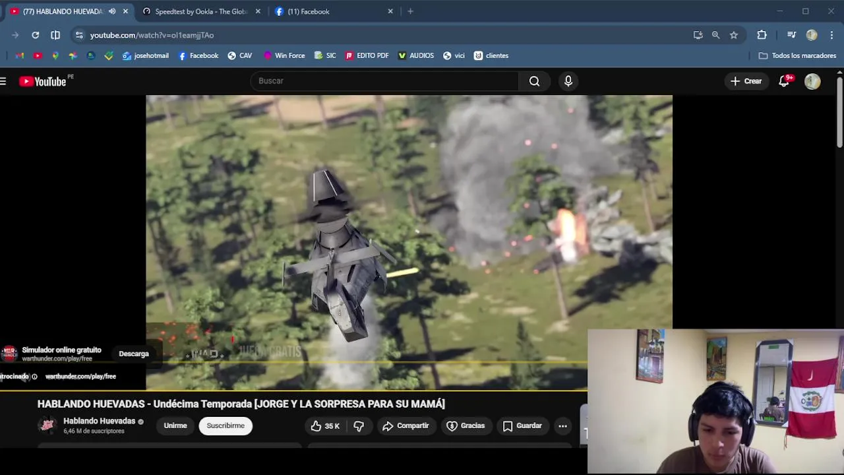This screenshot has width=844, height=475.
Task: Share video with Compartir button
Action: 406,426
